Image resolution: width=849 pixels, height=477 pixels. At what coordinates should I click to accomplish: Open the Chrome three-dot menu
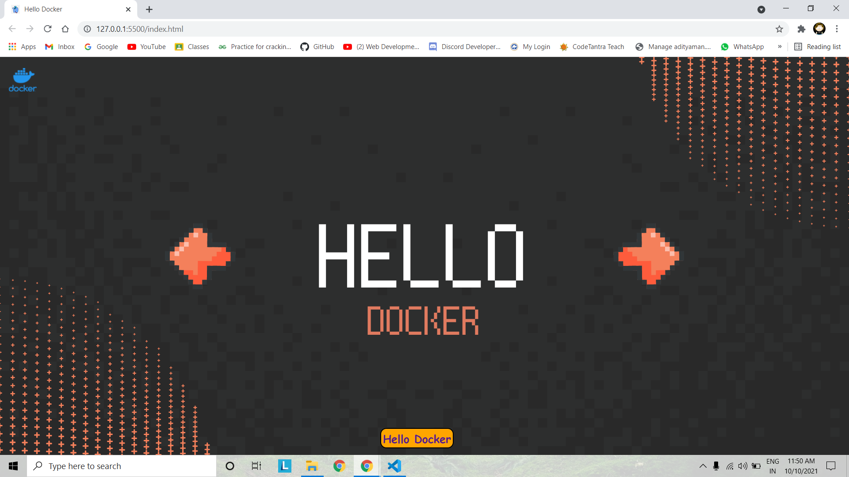tap(837, 29)
